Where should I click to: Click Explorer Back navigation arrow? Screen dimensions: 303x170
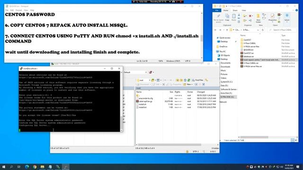(215, 30)
